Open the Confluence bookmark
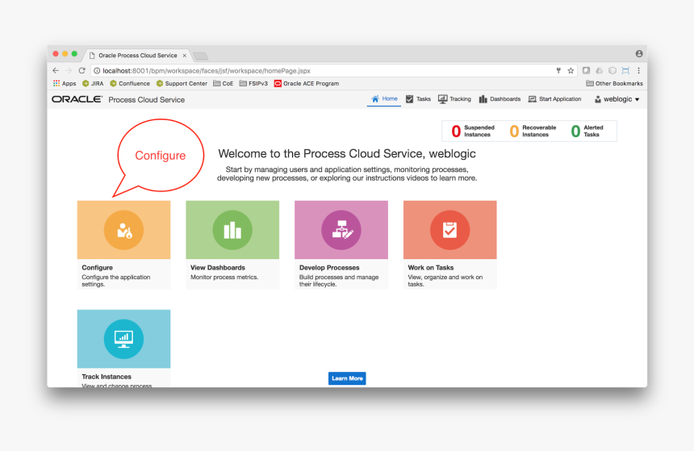This screenshot has height=451, width=694. (130, 83)
